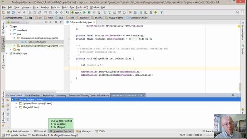Collapse the java folder node

[x=10, y=34]
